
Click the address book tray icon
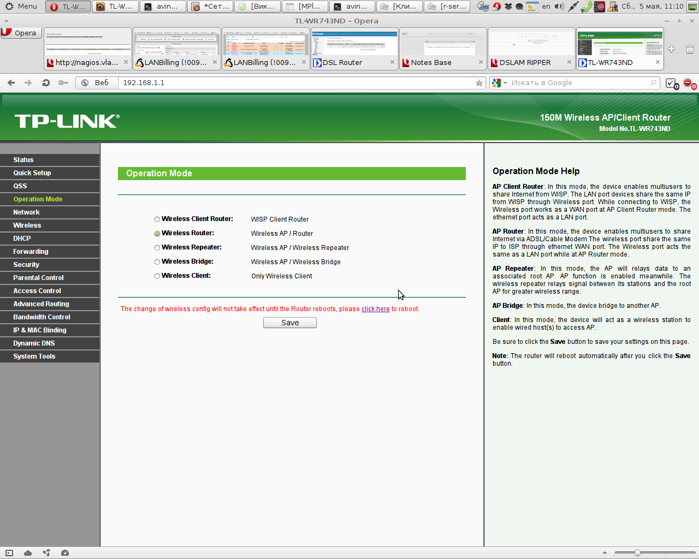(x=600, y=7)
